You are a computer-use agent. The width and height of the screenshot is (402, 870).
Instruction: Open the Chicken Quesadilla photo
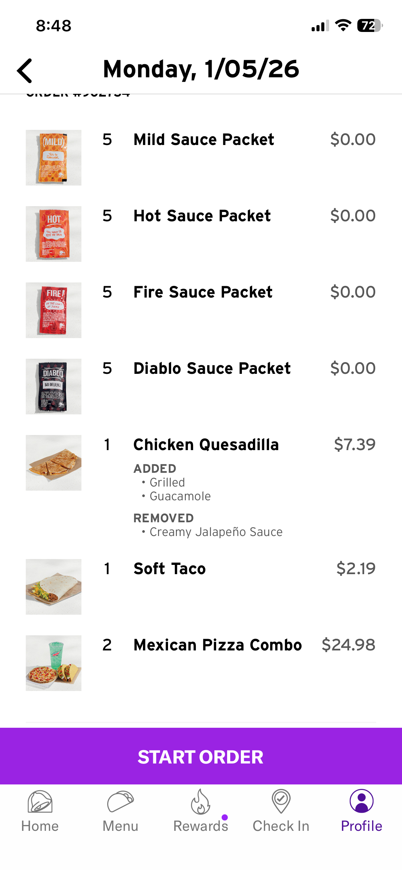tap(54, 463)
